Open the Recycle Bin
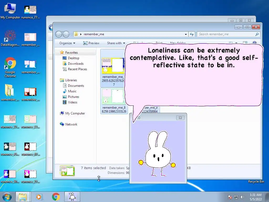 (256, 181)
